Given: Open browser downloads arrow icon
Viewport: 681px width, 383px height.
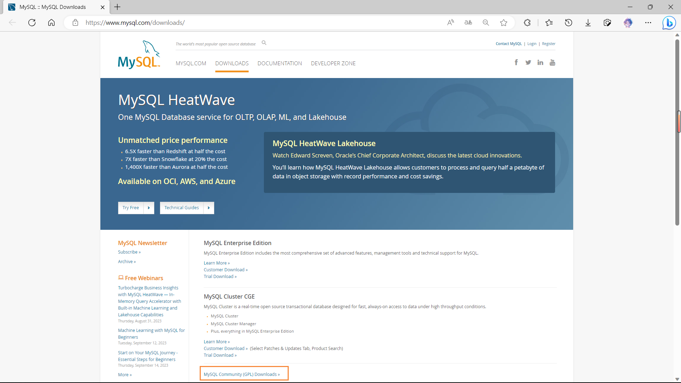Looking at the screenshot, I should (x=588, y=23).
